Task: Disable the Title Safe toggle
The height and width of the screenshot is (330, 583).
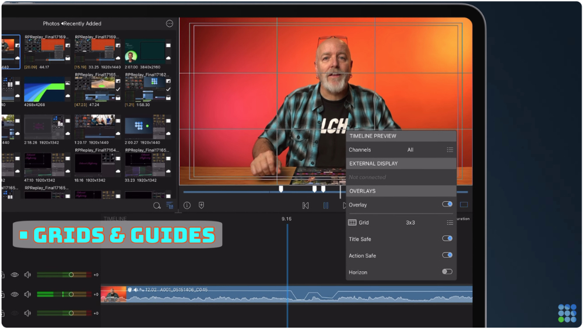Action: pos(447,238)
